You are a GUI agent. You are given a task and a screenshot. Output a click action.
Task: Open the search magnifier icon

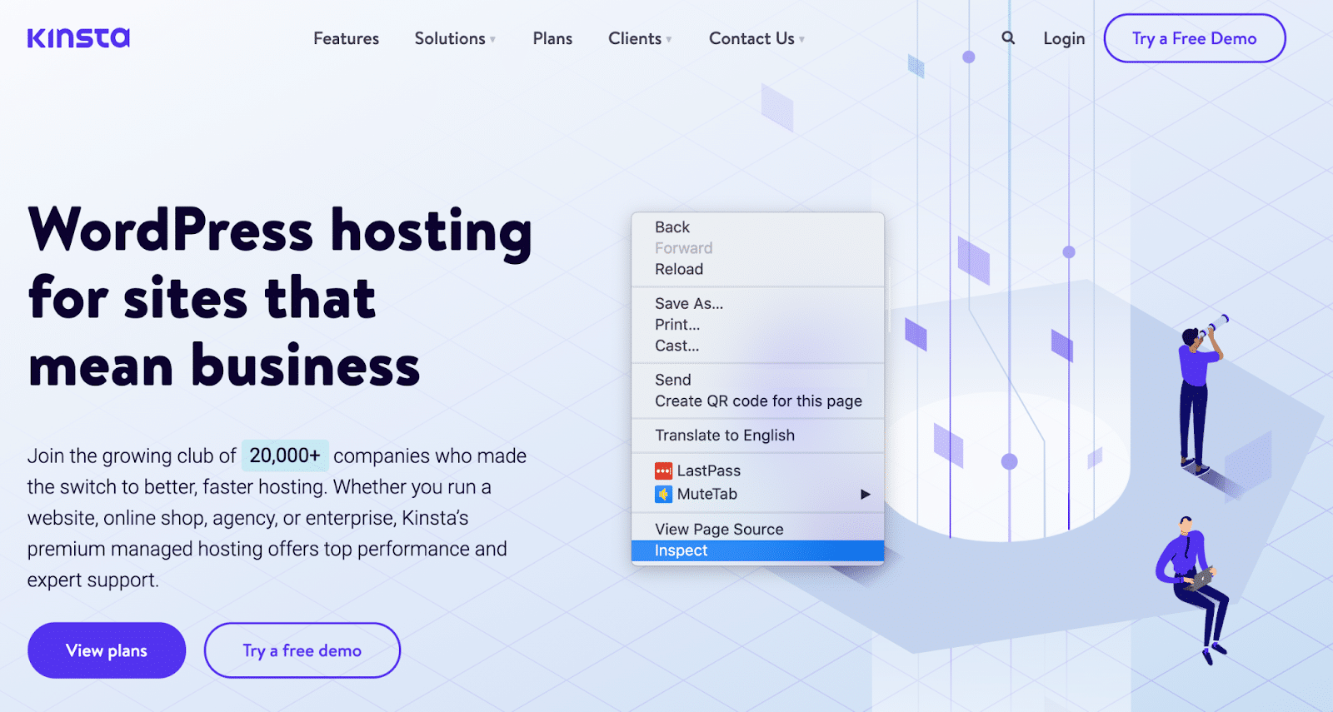point(1008,37)
